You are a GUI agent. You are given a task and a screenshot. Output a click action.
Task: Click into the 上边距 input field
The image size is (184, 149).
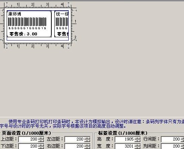tap(28, 139)
